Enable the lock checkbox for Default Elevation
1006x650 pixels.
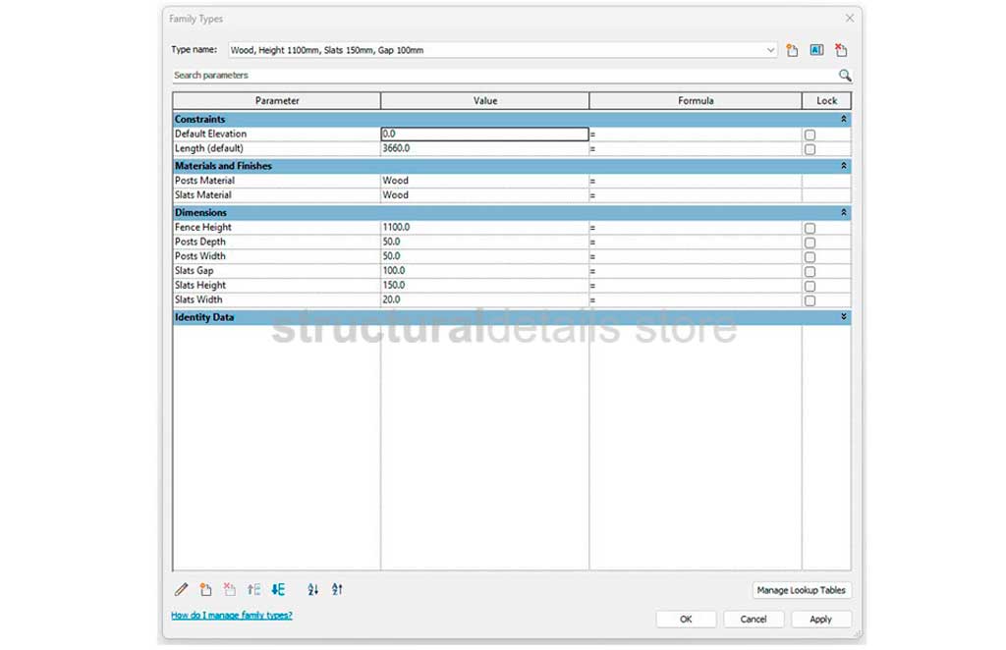810,135
